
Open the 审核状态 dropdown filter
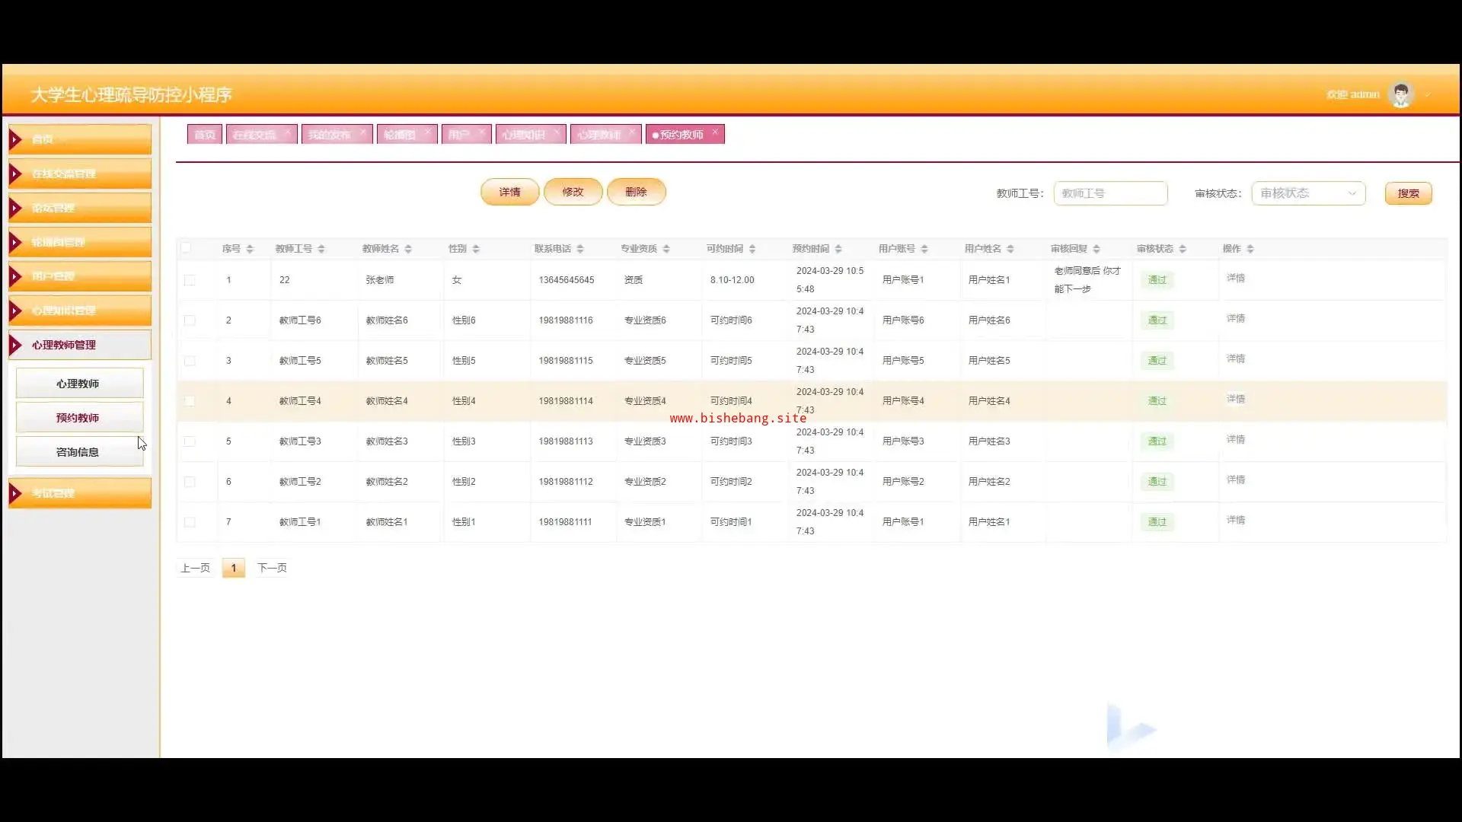pyautogui.click(x=1308, y=193)
